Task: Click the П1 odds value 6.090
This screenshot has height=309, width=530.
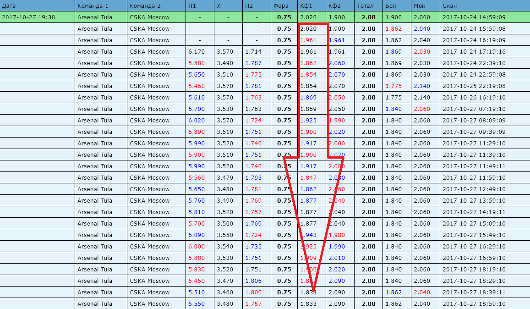Action: pos(196,235)
